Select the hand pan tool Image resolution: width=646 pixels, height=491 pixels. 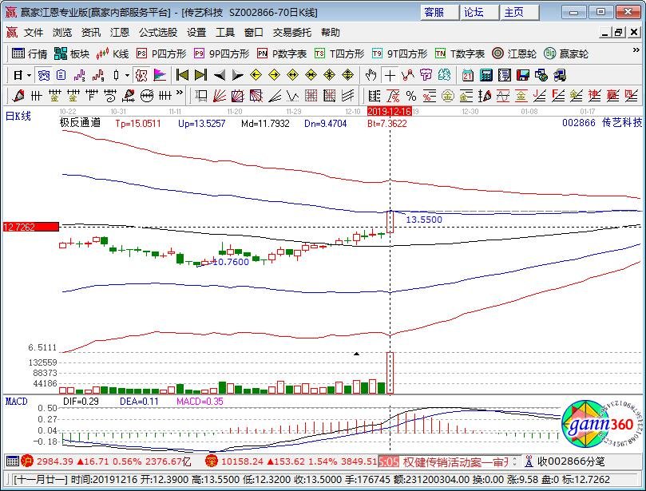point(371,75)
